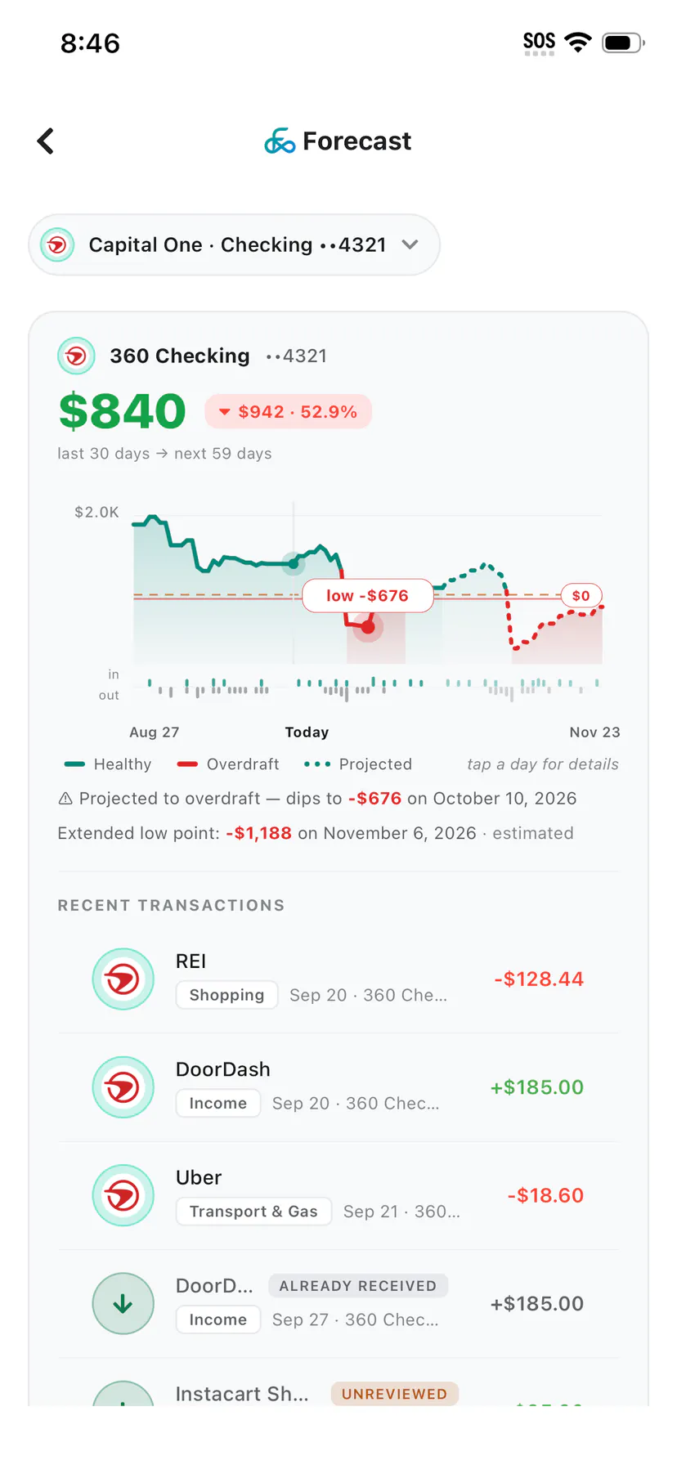Open the -$128.44 REI amount
The image size is (677, 1465).
tap(539, 979)
